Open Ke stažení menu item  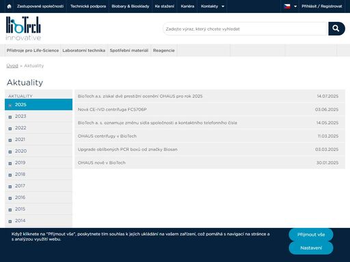[165, 6]
